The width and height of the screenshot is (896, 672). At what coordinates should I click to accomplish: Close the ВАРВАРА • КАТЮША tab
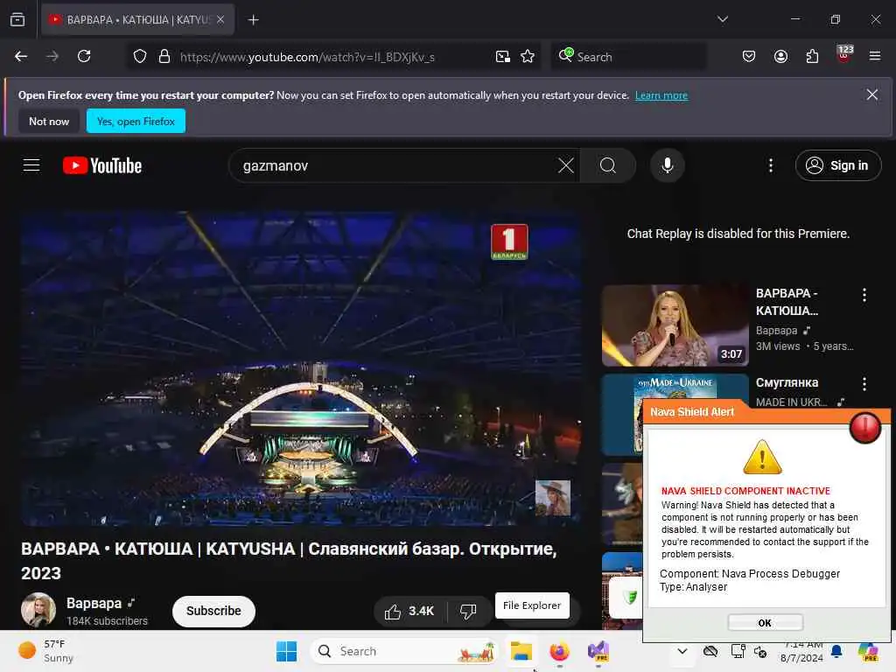[x=220, y=19]
